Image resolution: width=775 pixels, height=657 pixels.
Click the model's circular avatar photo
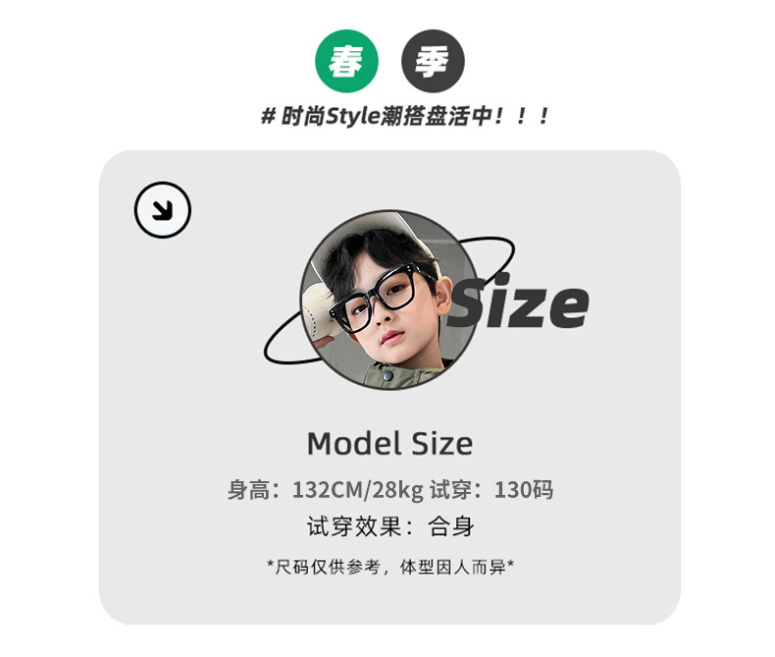point(388,300)
